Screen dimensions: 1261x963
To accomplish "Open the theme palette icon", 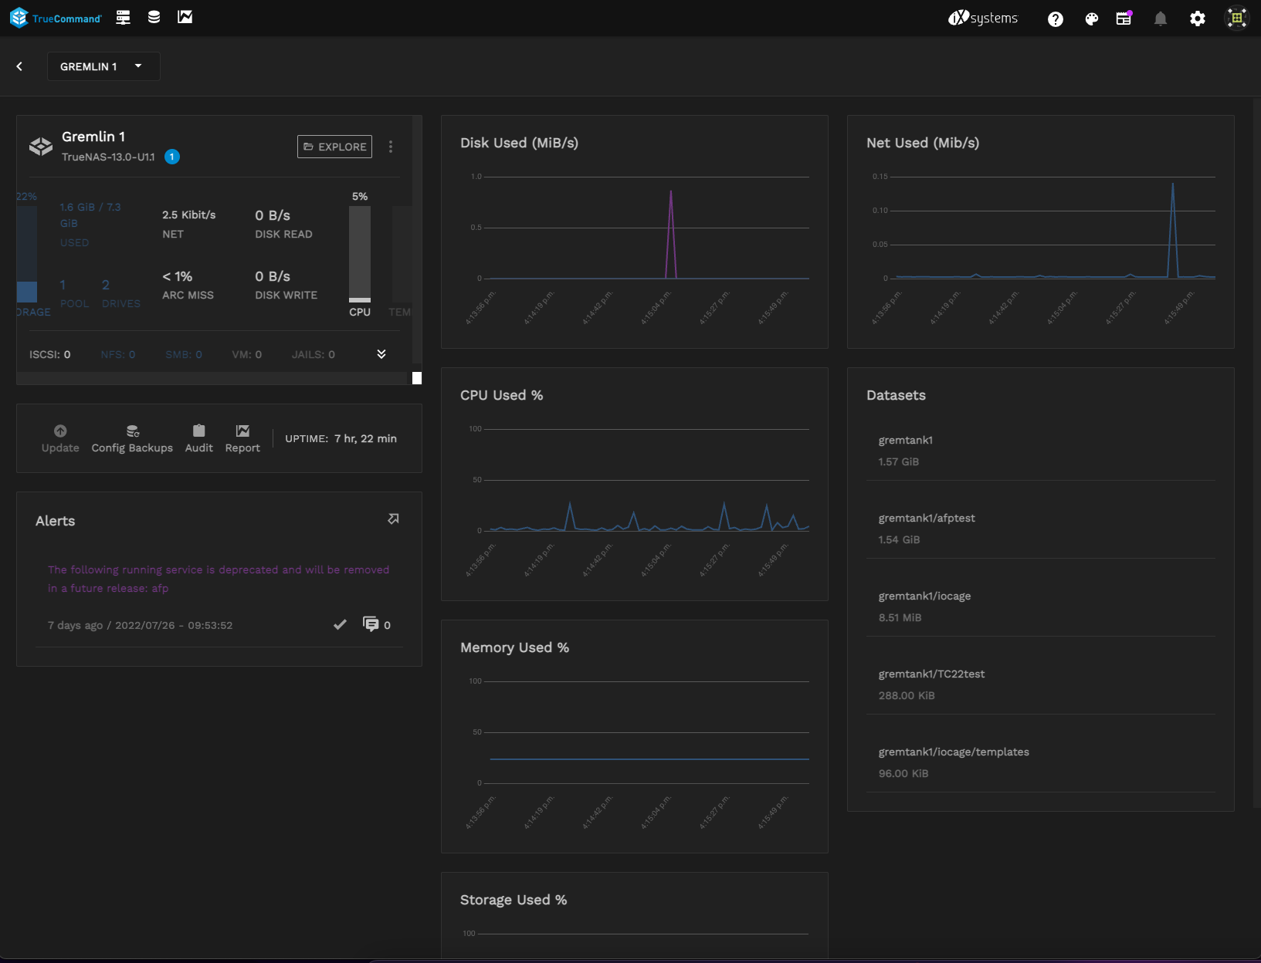I will [1091, 19].
